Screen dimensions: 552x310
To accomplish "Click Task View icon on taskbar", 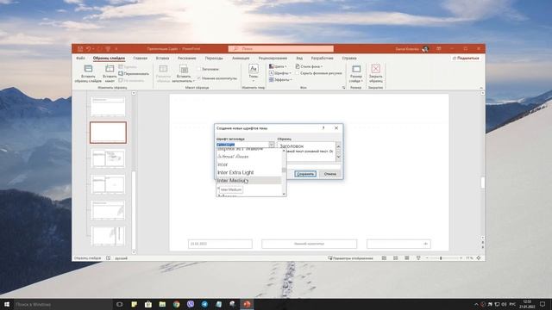I will (x=120, y=304).
